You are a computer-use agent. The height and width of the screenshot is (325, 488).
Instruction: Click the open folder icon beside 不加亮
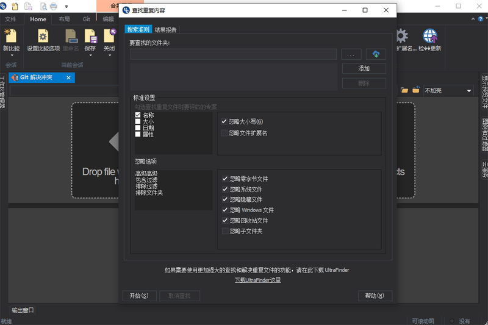(x=404, y=90)
